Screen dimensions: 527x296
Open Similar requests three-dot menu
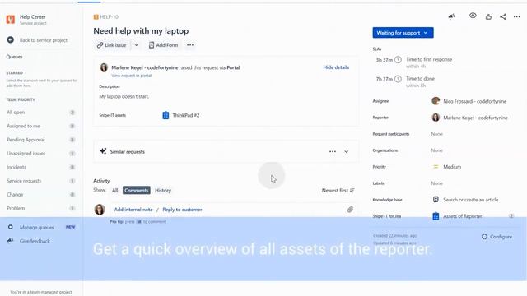(333, 151)
